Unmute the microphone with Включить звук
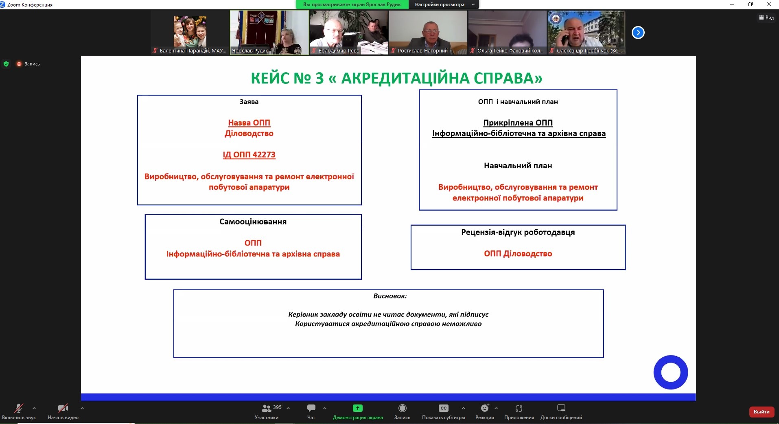 pyautogui.click(x=19, y=411)
